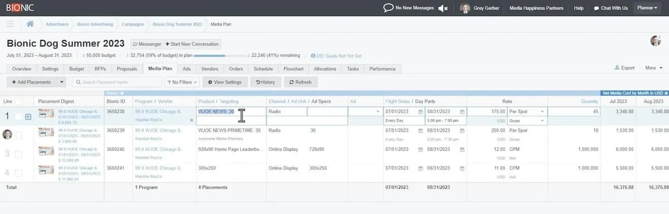The height and width of the screenshot is (214, 669).
Task: Open the No New Messages chat bubble
Action: [x=388, y=8]
